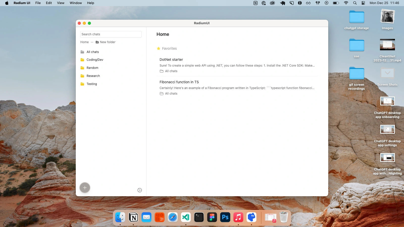The width and height of the screenshot is (404, 227).
Task: Launch Notion from the Dock
Action: click(x=133, y=217)
